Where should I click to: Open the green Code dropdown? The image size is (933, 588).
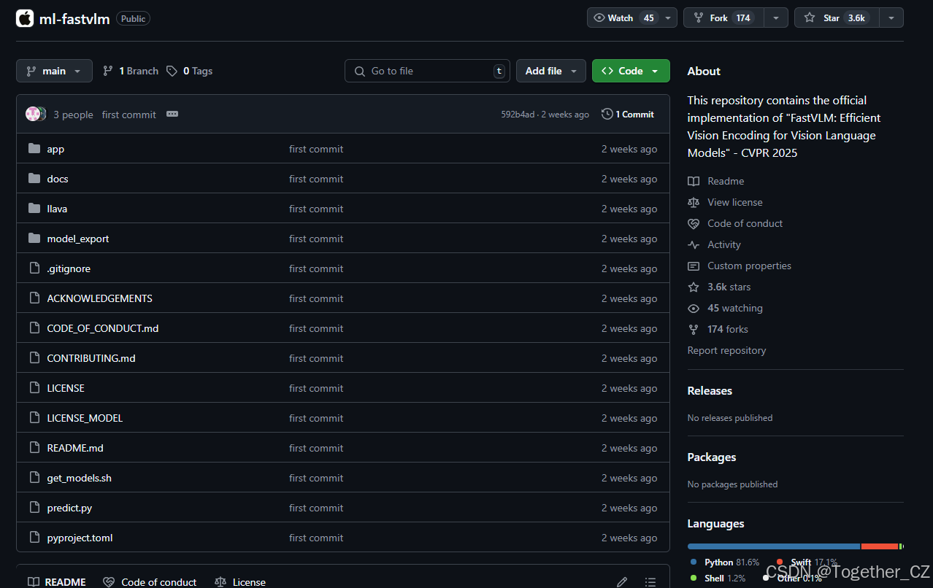(x=631, y=71)
